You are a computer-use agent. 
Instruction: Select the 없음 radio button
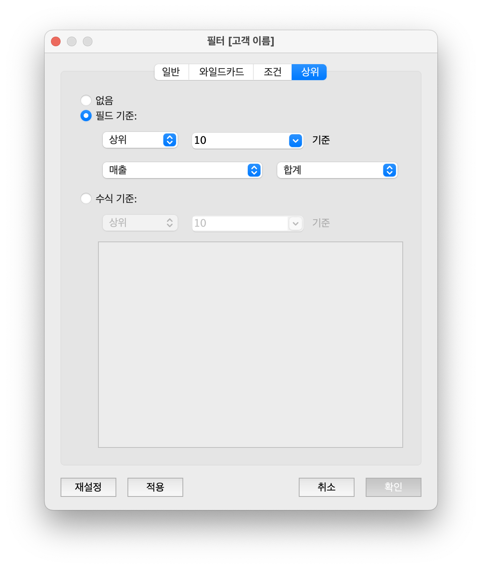[86, 100]
